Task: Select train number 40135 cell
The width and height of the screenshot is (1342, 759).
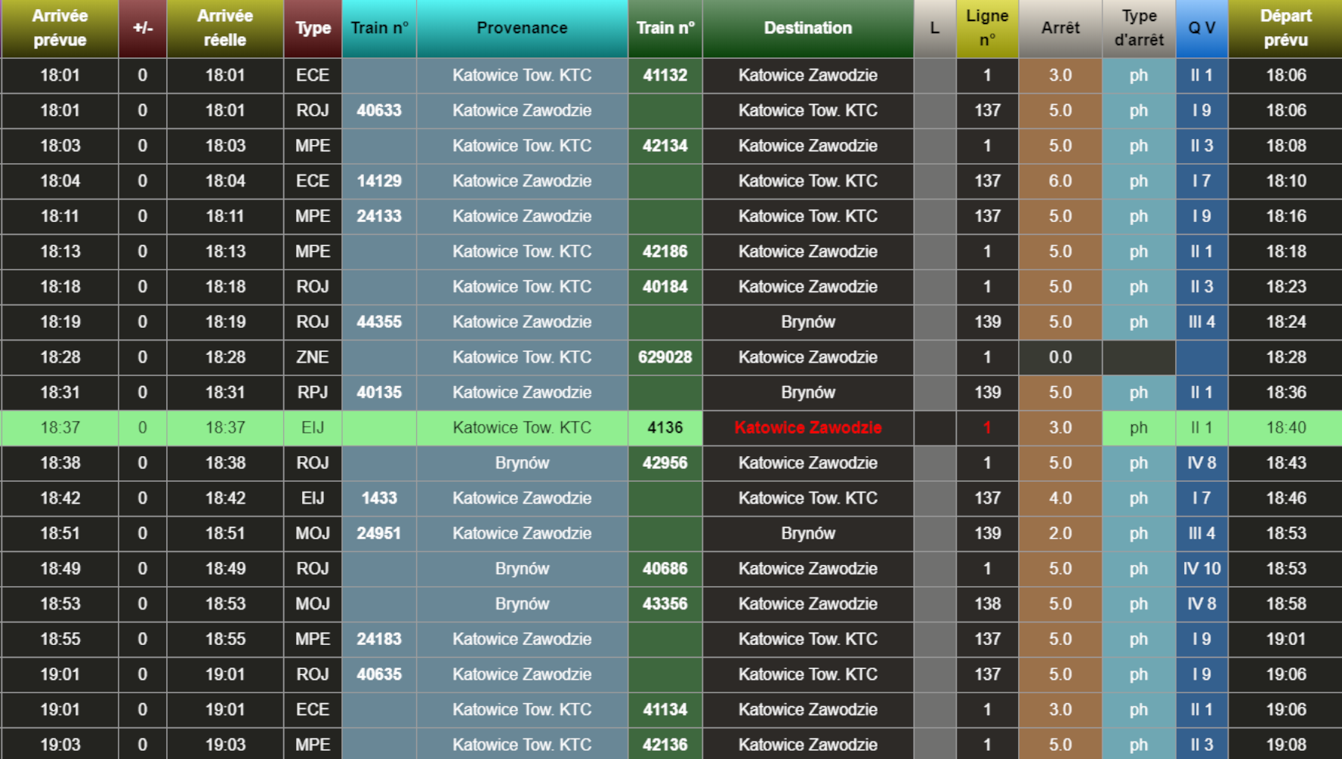Action: coord(379,393)
